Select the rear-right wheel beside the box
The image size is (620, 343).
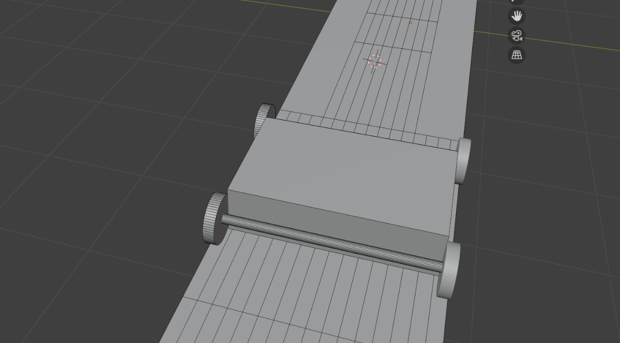pos(463,160)
